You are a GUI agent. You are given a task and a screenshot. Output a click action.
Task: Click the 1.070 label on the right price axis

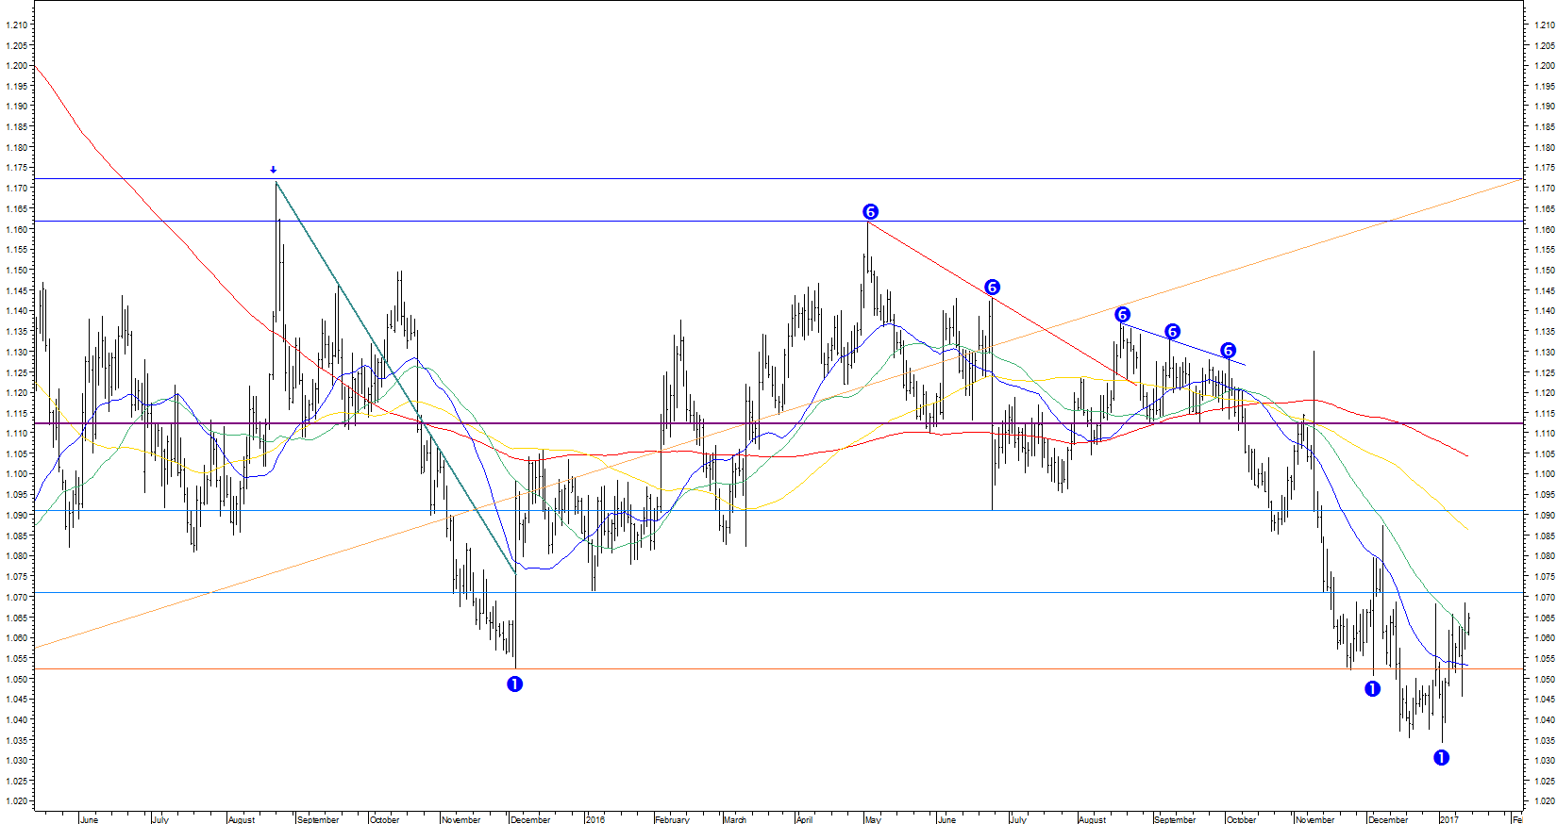coord(1544,597)
